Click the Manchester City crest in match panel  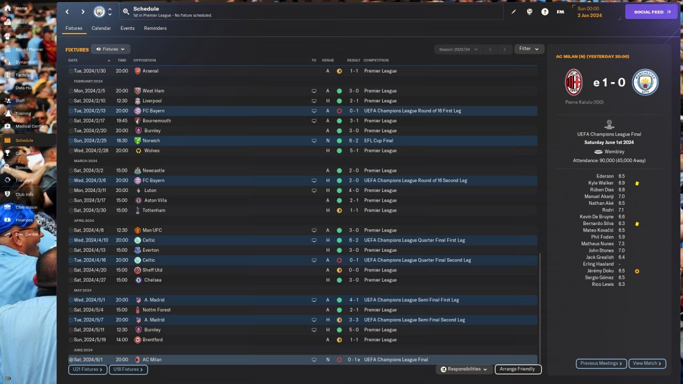coord(645,83)
